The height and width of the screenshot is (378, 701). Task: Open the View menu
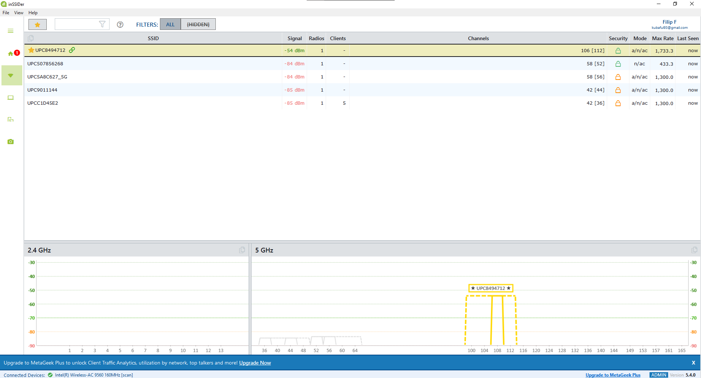pyautogui.click(x=19, y=13)
